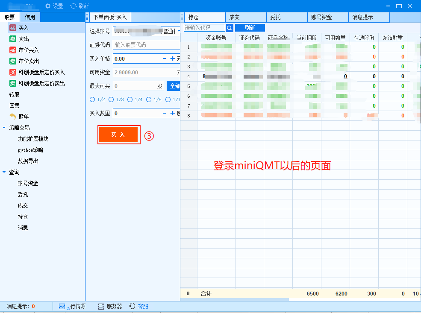Open 市价买入 from the sidebar
The width and height of the screenshot is (421, 313).
coord(30,49)
